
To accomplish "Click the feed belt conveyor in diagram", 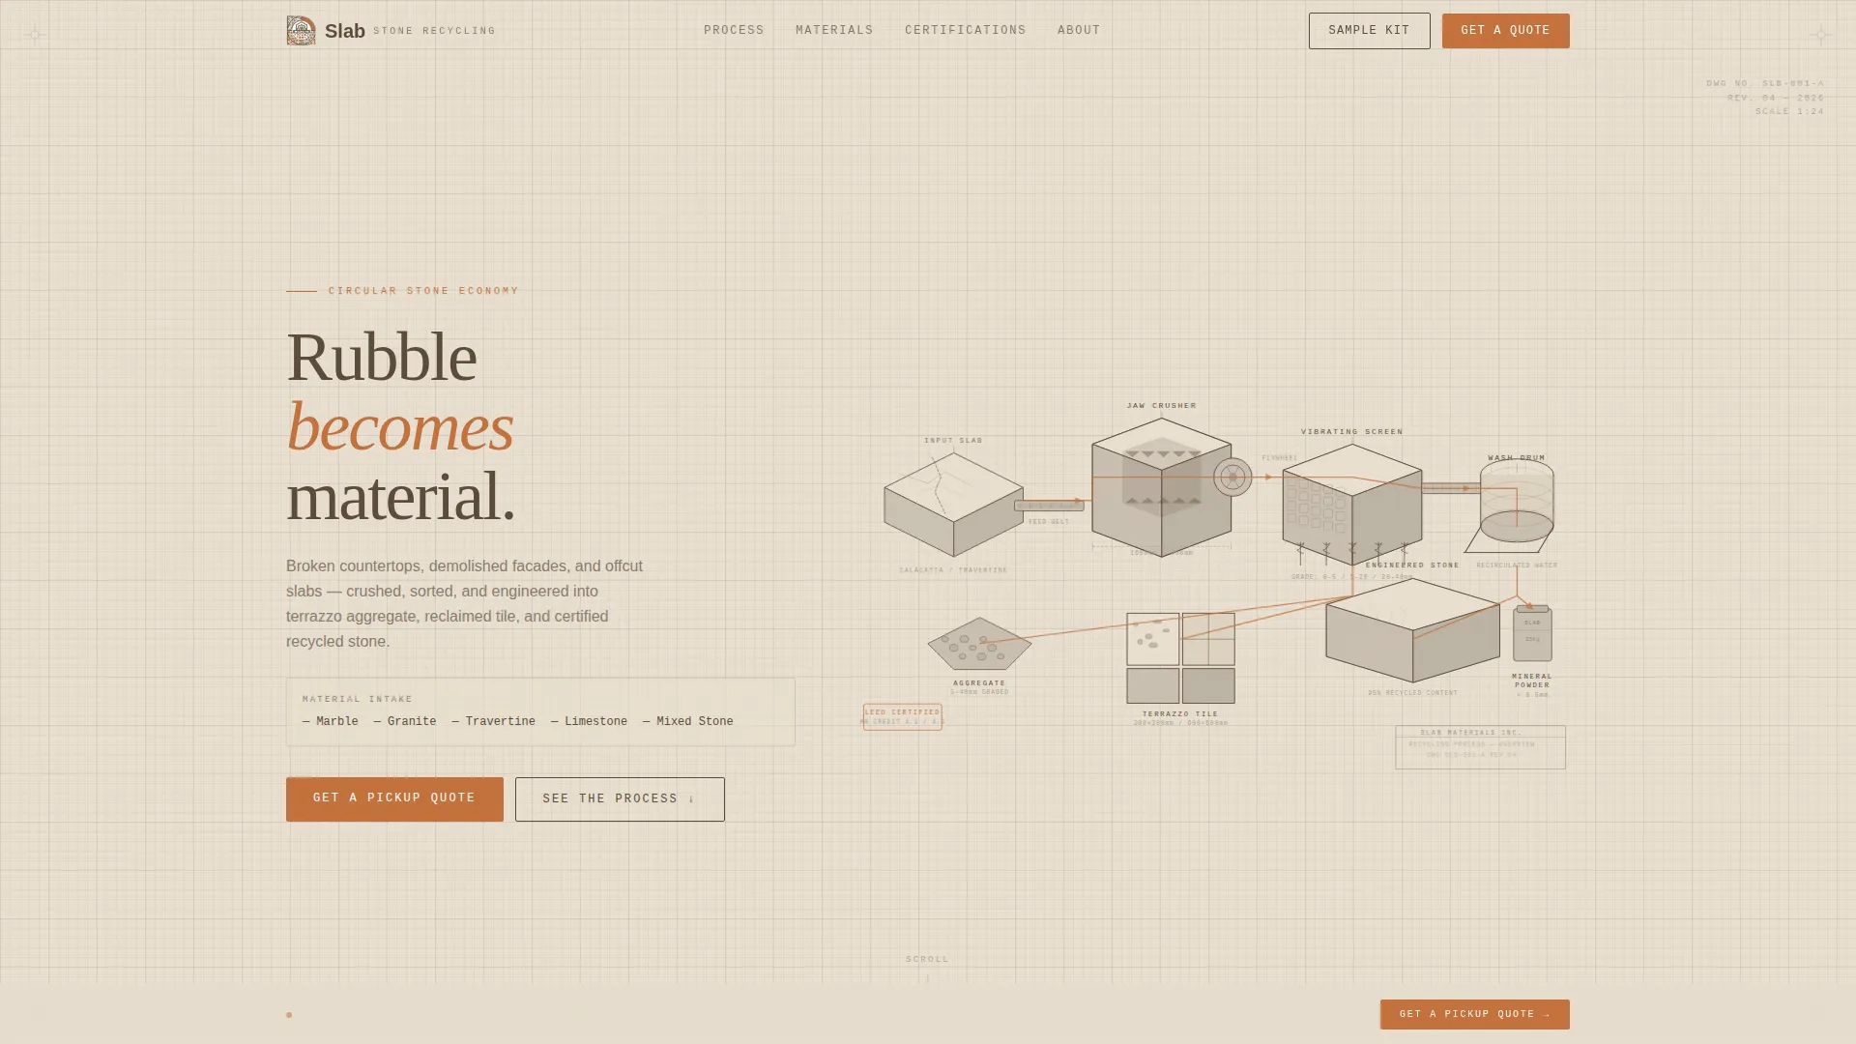I will (x=1049, y=506).
